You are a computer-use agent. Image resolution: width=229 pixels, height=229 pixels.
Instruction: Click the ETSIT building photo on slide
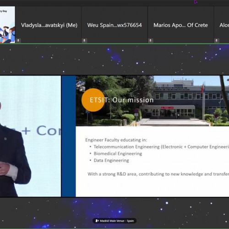click(153, 101)
